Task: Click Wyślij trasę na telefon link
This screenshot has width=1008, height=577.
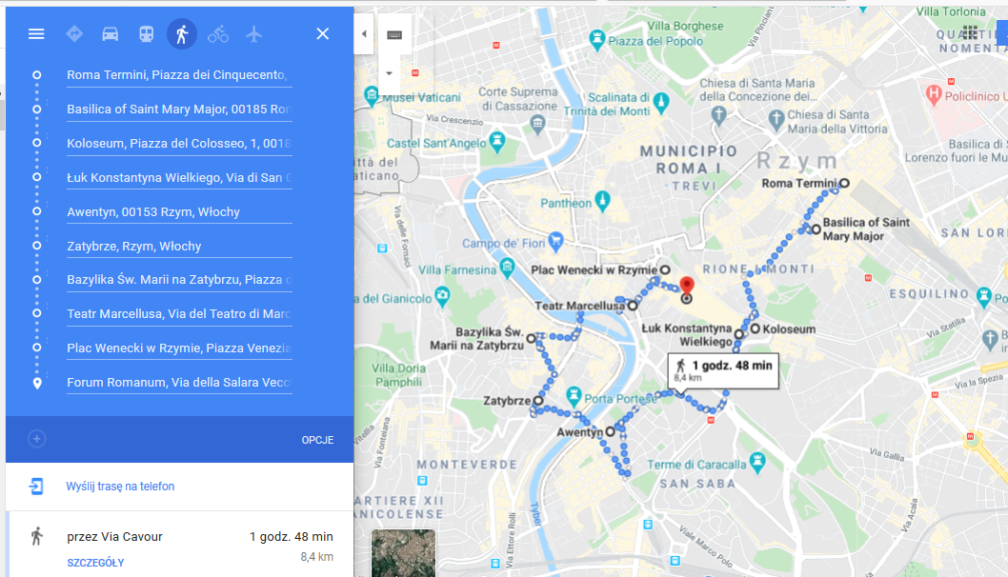Action: (x=120, y=487)
